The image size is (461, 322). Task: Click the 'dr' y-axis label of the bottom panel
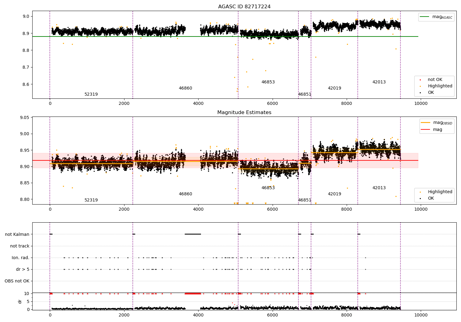(20, 301)
